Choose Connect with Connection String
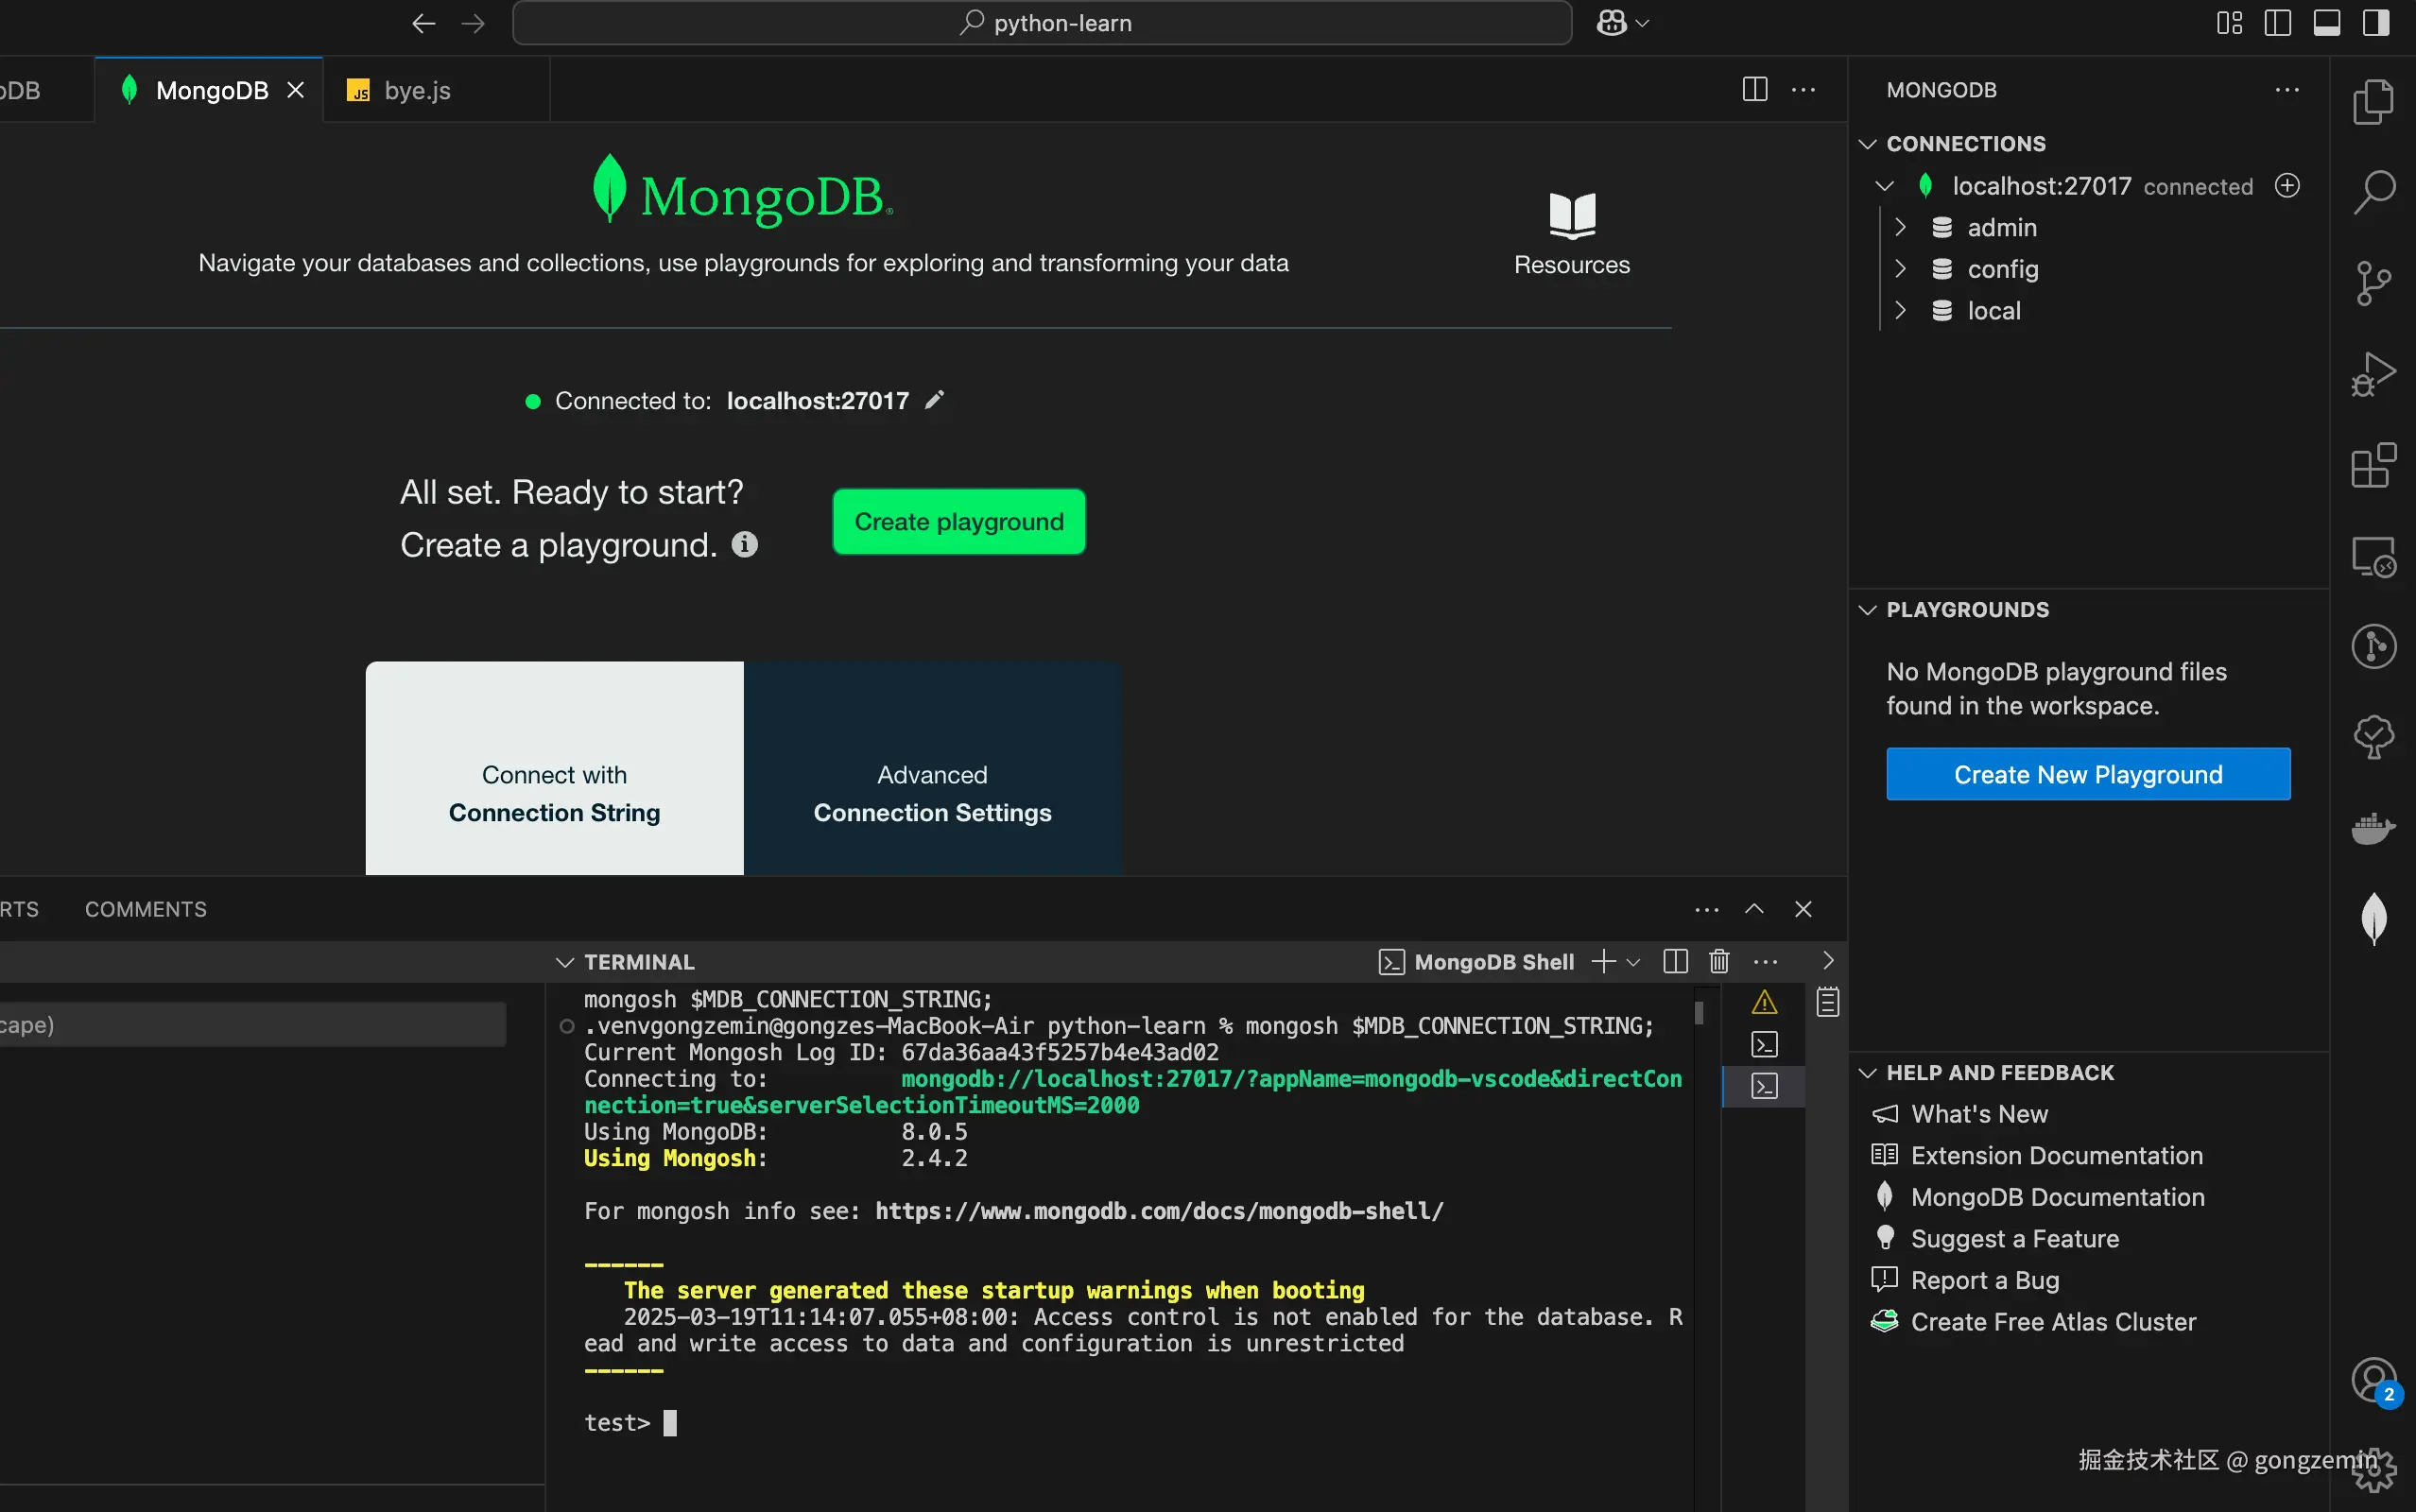Image resolution: width=2416 pixels, height=1512 pixels. coord(555,768)
